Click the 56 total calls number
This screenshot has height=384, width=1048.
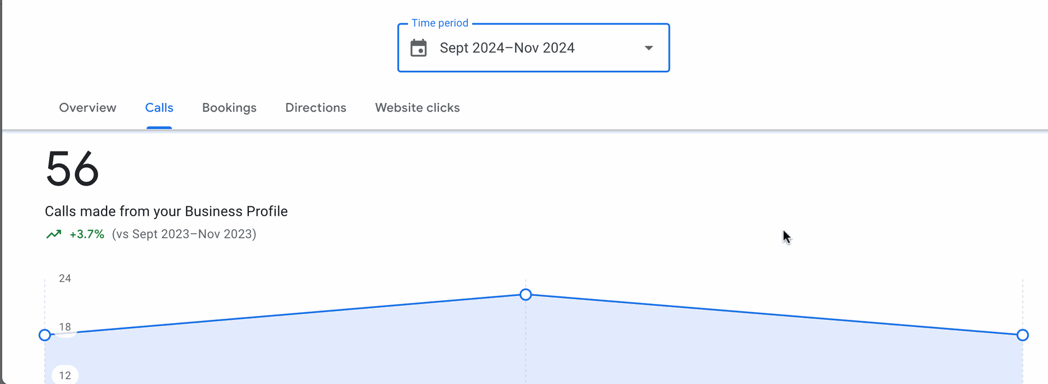tap(72, 169)
